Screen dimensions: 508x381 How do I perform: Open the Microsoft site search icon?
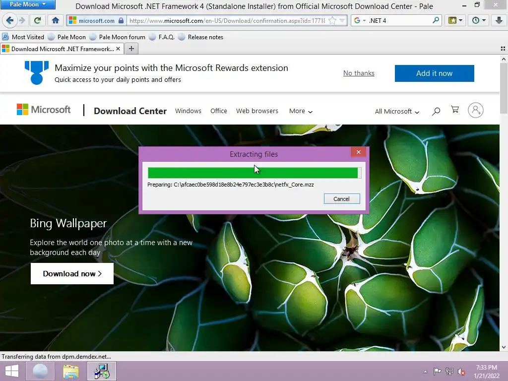436,112
